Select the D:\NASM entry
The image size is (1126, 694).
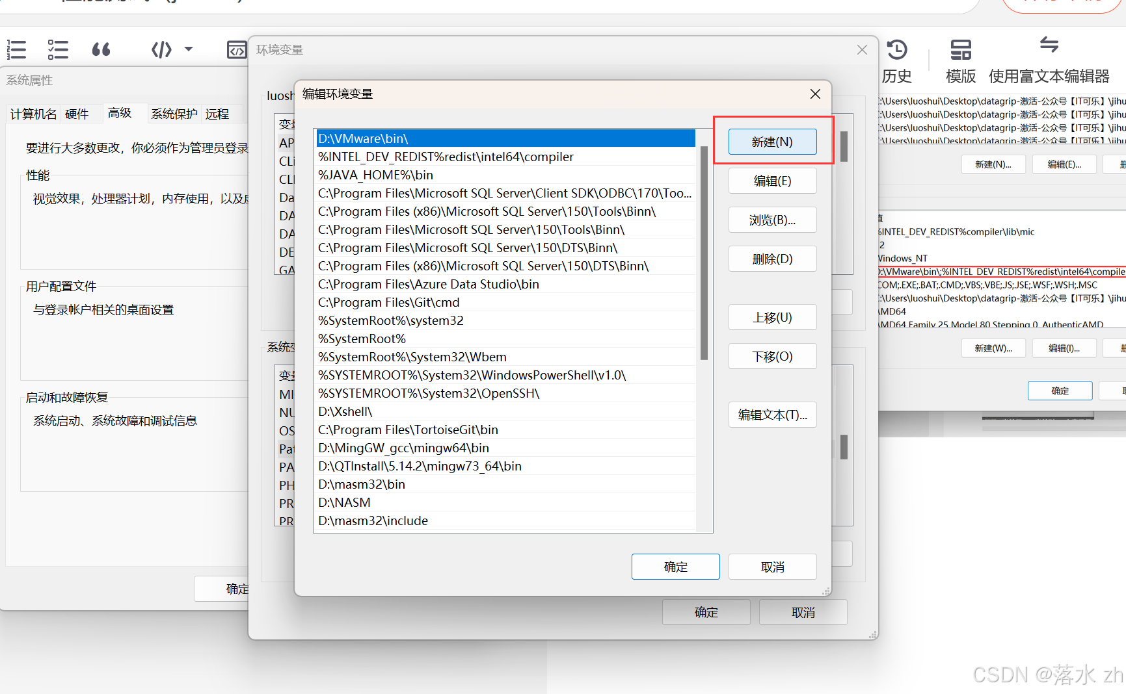pyautogui.click(x=505, y=502)
